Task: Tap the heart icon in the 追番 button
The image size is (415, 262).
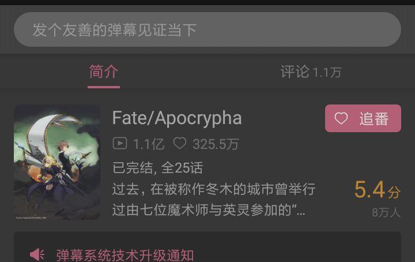Action: tap(341, 118)
